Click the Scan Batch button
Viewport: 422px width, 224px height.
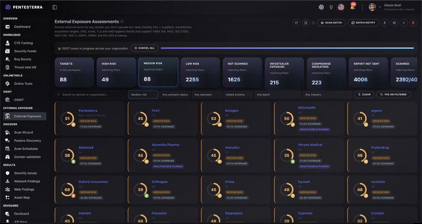[x=331, y=23]
